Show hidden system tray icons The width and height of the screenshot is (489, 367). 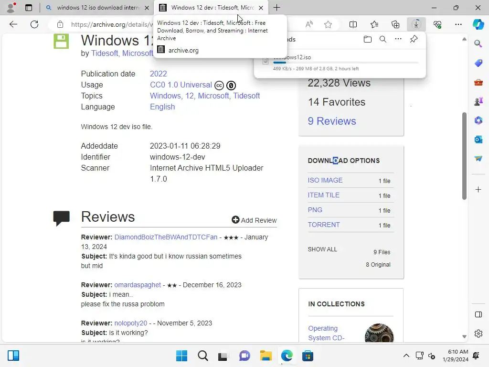(406, 356)
